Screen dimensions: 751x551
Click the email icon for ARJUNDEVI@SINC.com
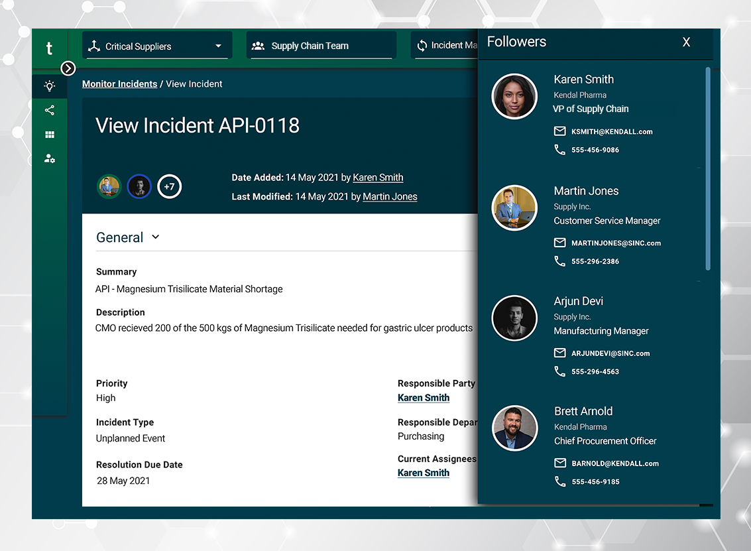560,353
